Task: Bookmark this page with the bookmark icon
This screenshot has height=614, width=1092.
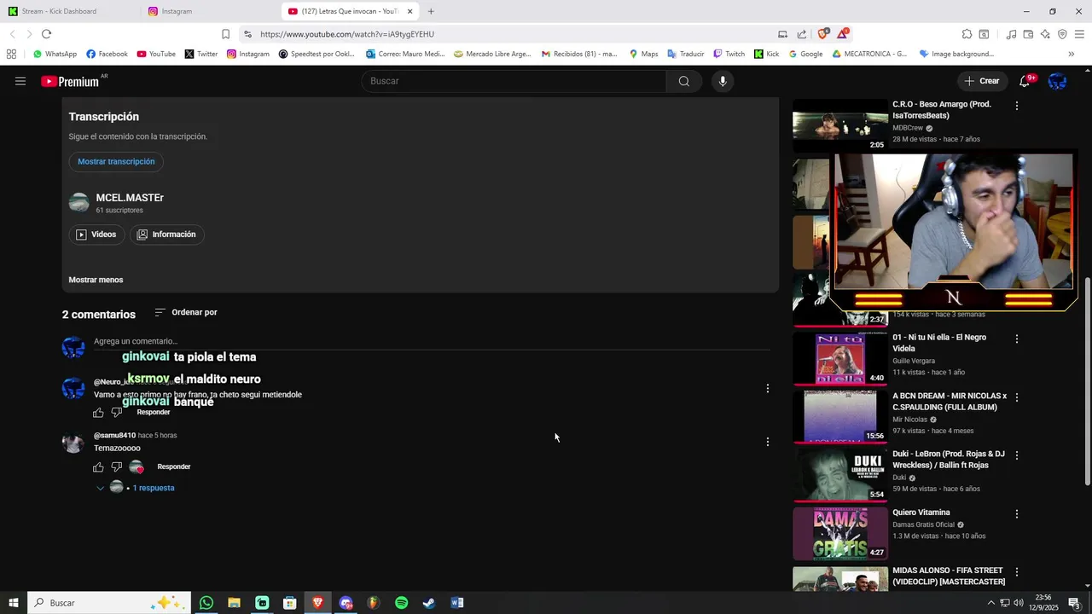Action: coord(225,34)
